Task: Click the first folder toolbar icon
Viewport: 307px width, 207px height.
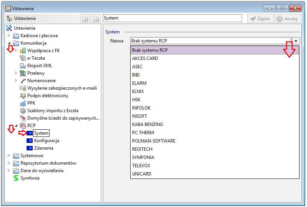Action: click(x=85, y=19)
